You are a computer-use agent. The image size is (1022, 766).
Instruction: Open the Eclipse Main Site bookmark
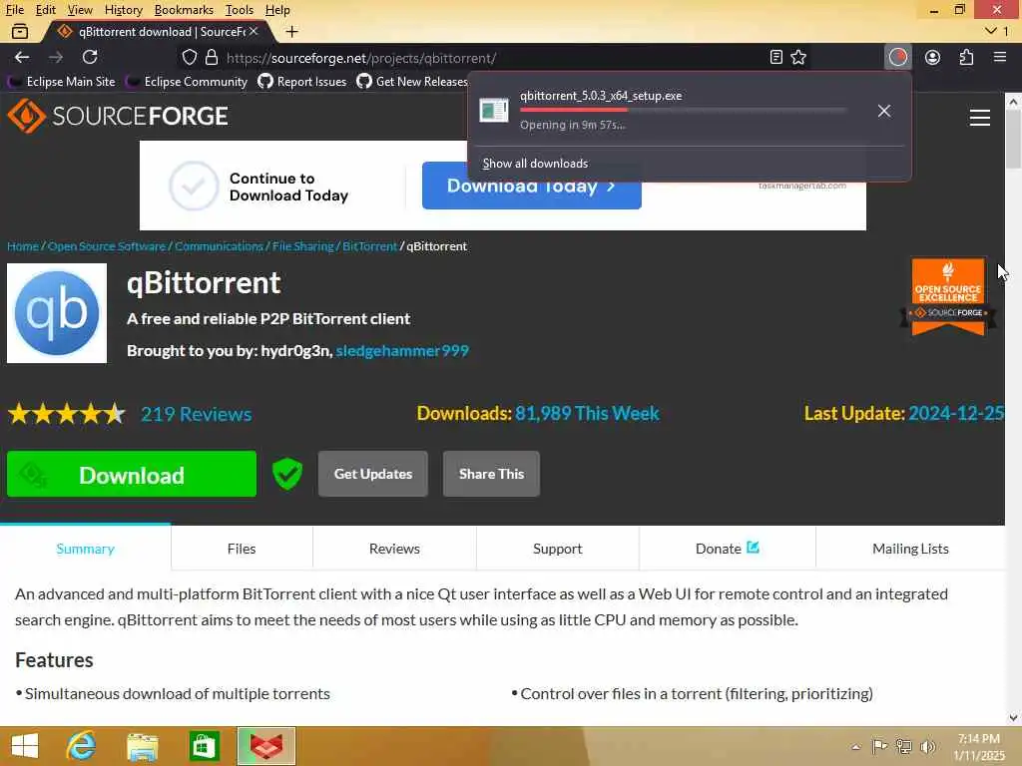click(62, 82)
